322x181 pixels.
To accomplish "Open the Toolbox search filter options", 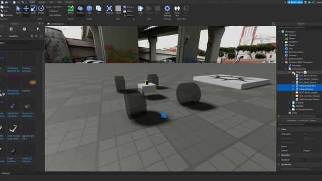I will click(41, 36).
